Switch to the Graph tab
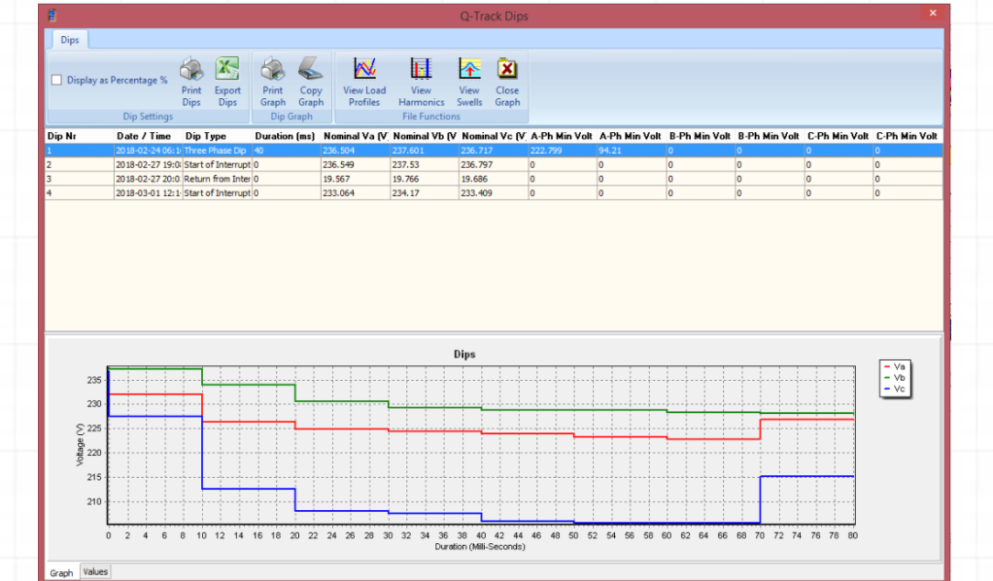Image resolution: width=993 pixels, height=581 pixels. click(x=61, y=573)
